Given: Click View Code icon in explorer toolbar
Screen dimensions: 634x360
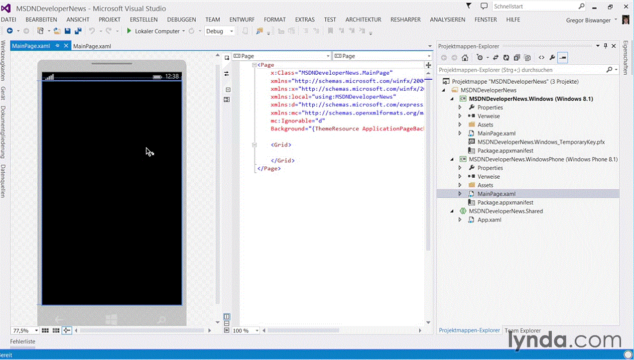Looking at the screenshot, I should (x=542, y=58).
